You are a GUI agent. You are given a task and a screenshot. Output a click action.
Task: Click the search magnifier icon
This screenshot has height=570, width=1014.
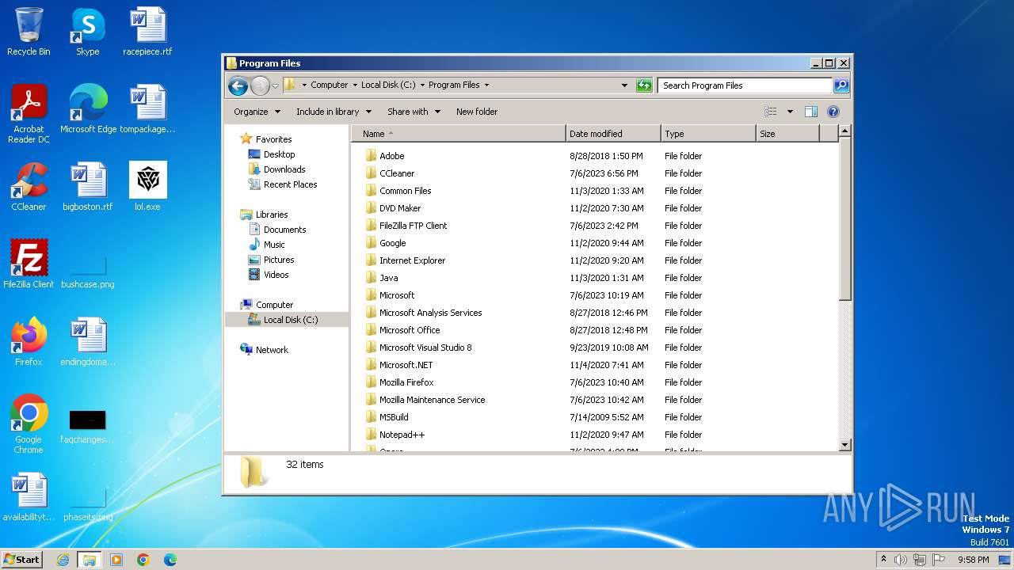[x=841, y=85]
